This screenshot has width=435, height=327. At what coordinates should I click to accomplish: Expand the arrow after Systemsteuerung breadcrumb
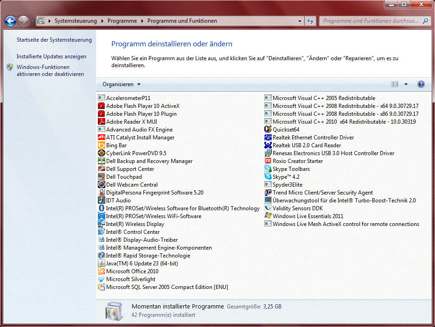tap(102, 21)
